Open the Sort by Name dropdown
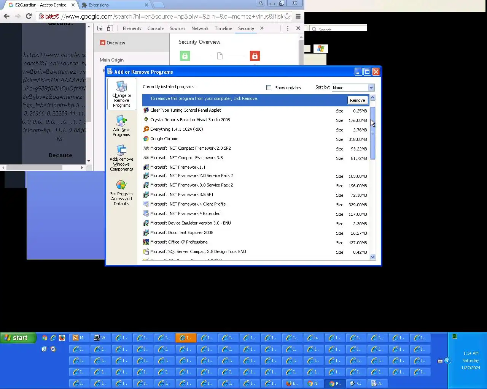The height and width of the screenshot is (389, 487). pos(353,88)
